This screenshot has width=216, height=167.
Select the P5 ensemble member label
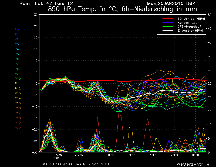pyautogui.click(x=16, y=54)
